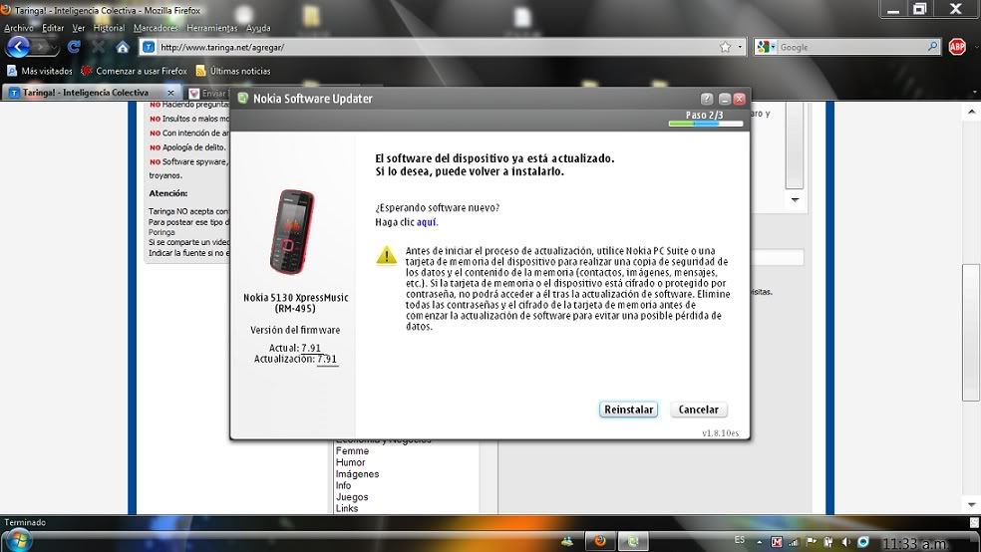Viewport: 981px width, 552px height.
Task: Click firmware Actual 7.91 value
Action: coord(311,348)
